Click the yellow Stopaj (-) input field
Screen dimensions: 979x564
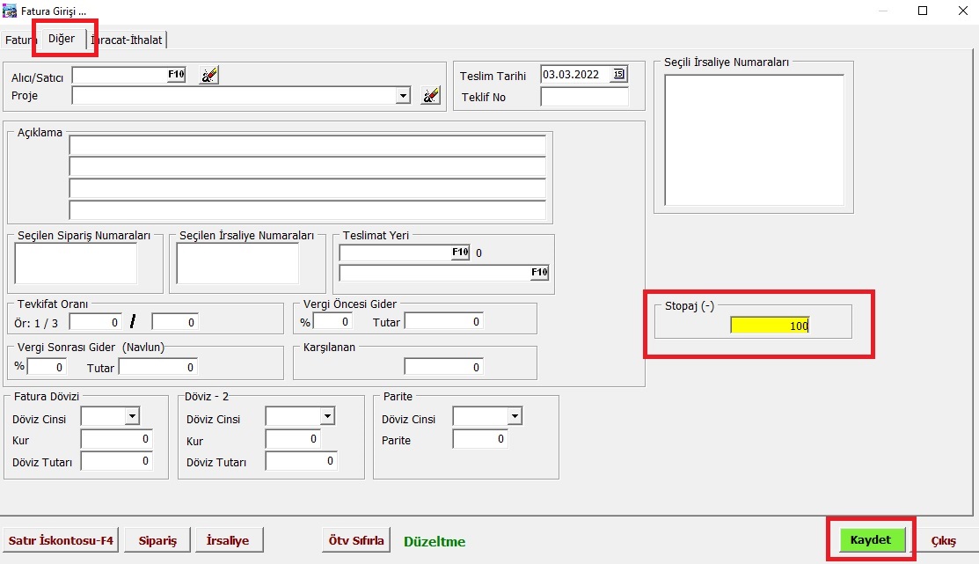coord(770,326)
